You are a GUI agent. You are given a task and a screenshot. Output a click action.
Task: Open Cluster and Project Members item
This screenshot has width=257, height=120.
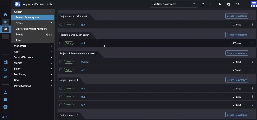pos(33,29)
